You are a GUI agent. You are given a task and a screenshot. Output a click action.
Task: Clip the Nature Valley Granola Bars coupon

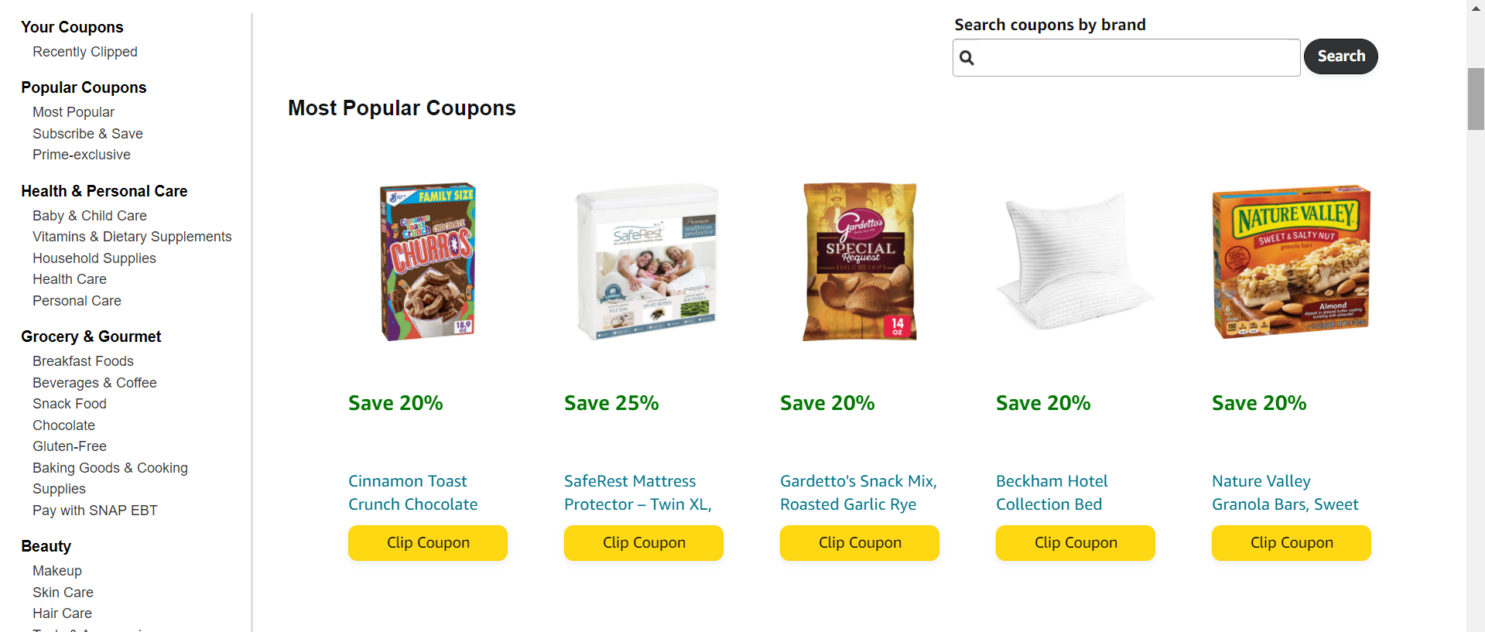tap(1292, 543)
